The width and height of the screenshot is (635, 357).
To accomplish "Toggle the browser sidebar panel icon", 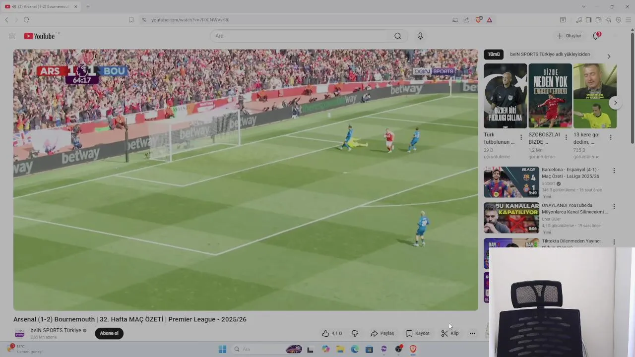I will click(588, 20).
